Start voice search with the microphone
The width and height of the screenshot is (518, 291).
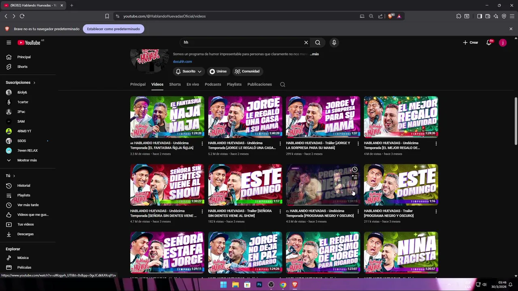click(334, 42)
